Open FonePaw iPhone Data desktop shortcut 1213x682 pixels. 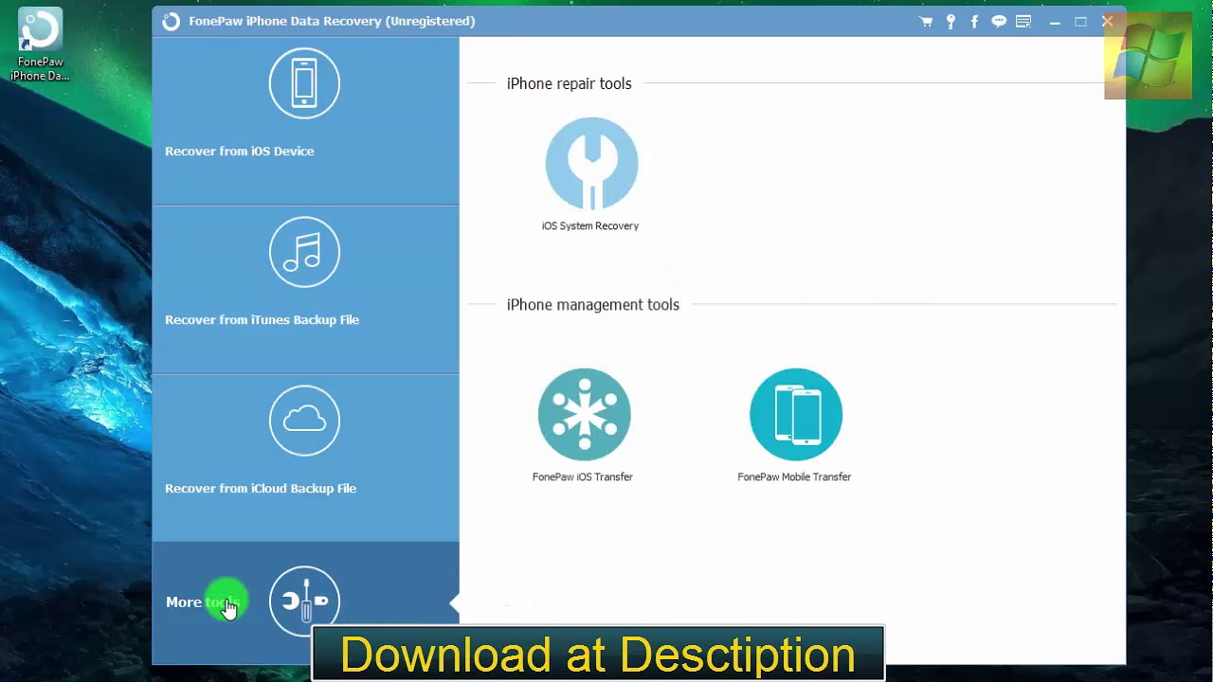[x=40, y=45]
